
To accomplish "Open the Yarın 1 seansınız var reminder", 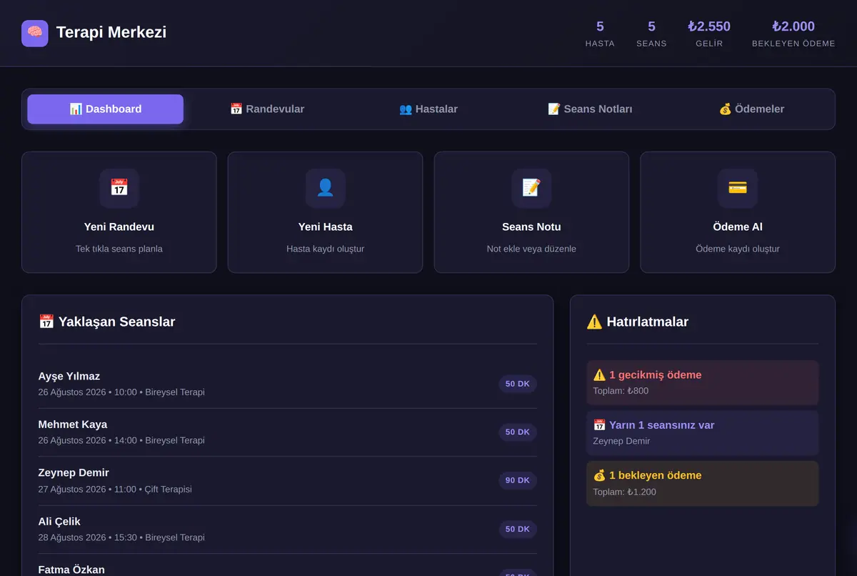I will coord(703,433).
